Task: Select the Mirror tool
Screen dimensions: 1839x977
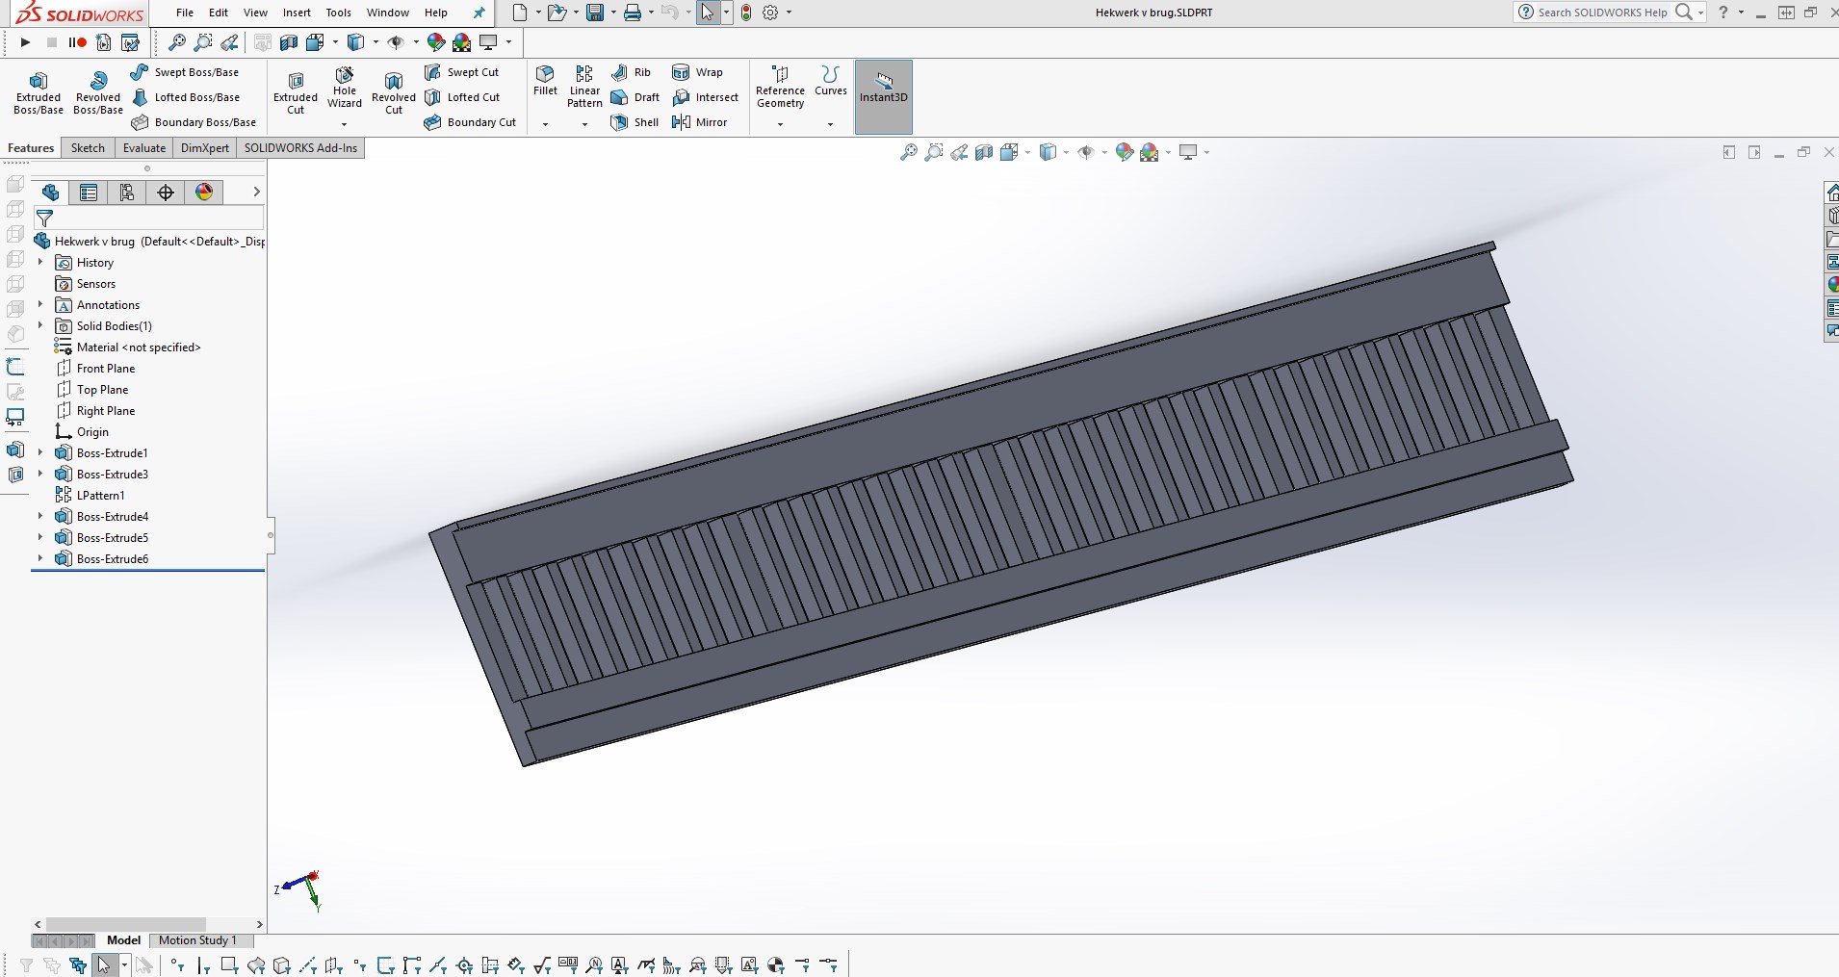Action: tap(700, 122)
